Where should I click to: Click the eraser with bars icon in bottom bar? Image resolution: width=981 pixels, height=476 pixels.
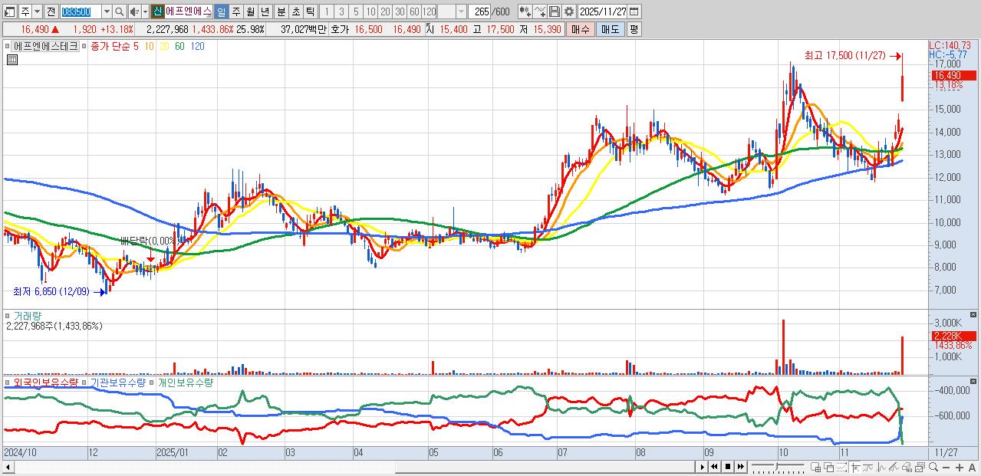(907, 467)
